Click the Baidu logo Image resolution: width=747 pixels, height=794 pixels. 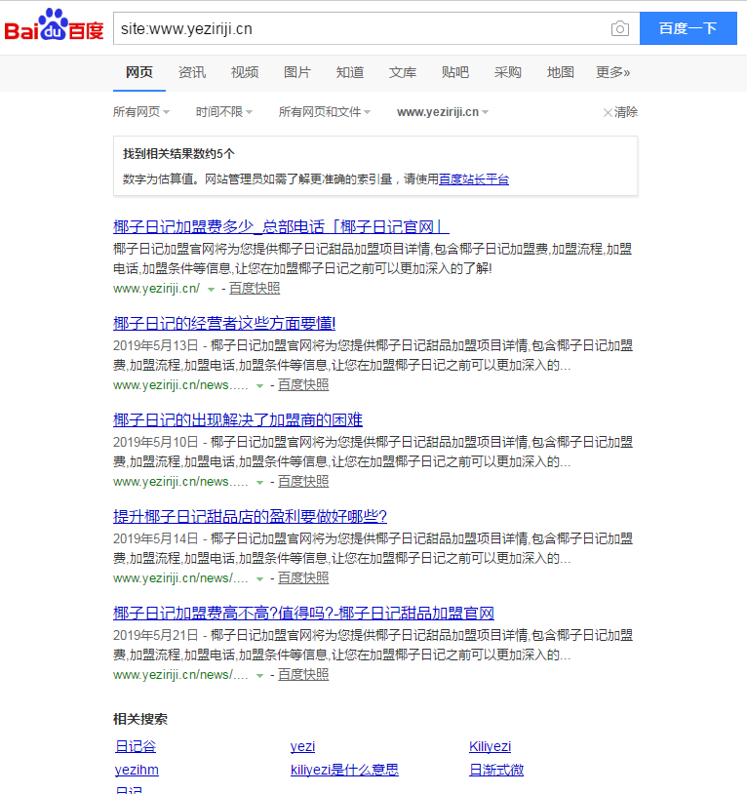55,25
